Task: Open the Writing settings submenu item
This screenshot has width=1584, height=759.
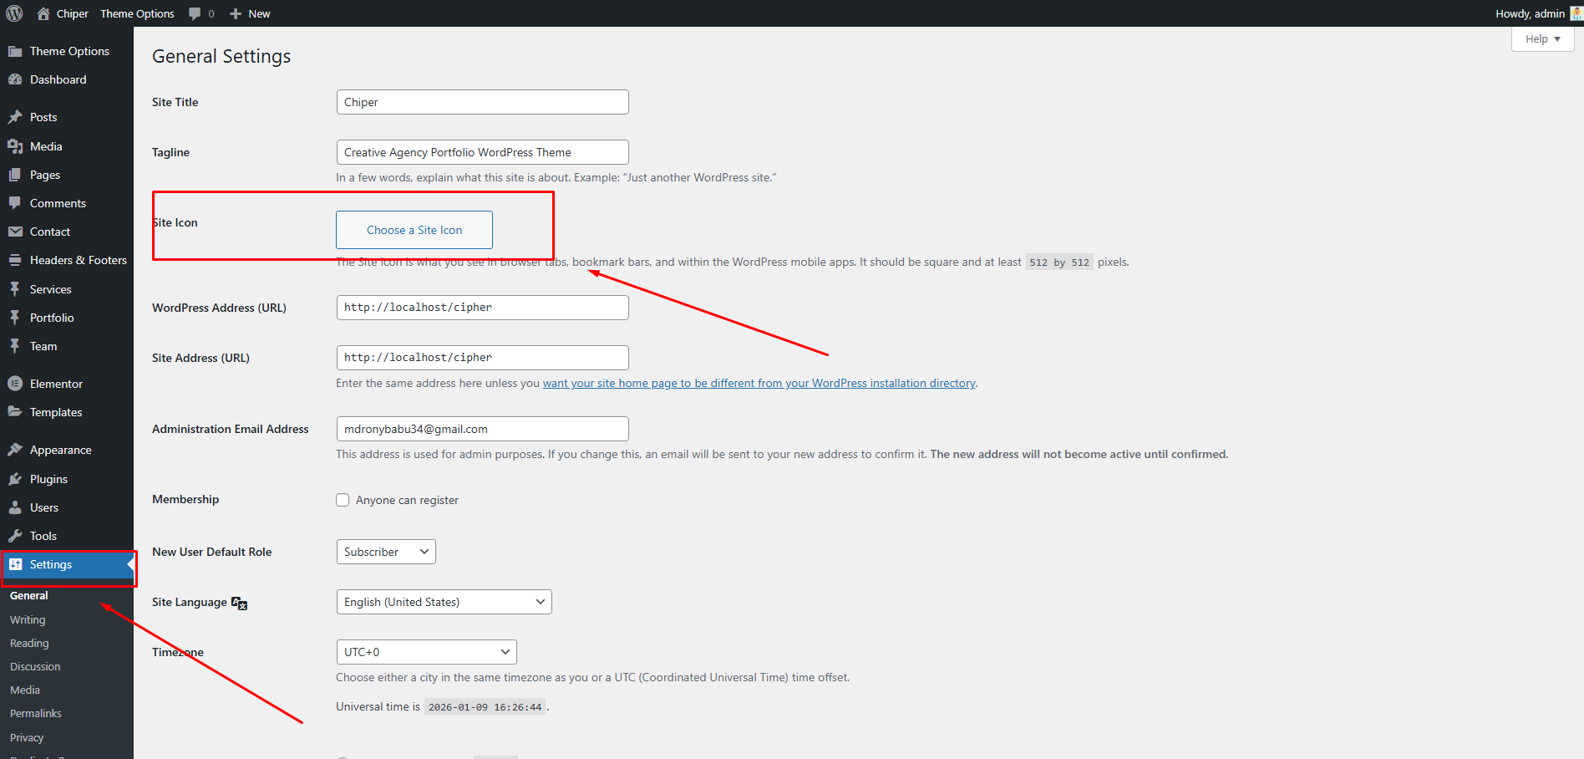Action: click(x=28, y=619)
